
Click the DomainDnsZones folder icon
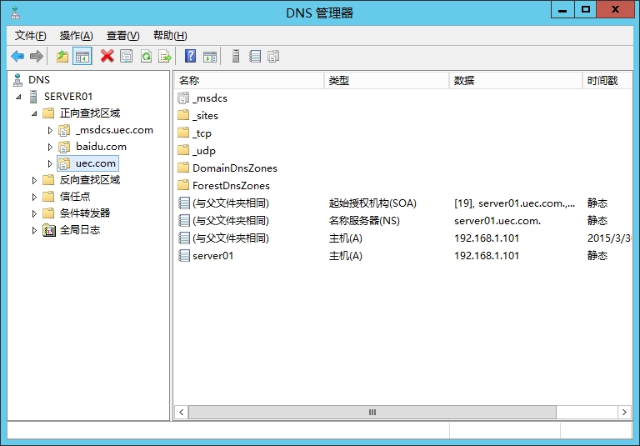pos(183,168)
